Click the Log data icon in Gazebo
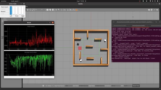 tap(152, 10)
